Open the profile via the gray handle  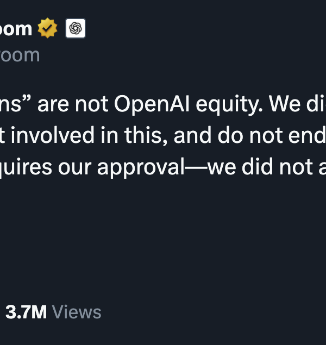click(20, 55)
